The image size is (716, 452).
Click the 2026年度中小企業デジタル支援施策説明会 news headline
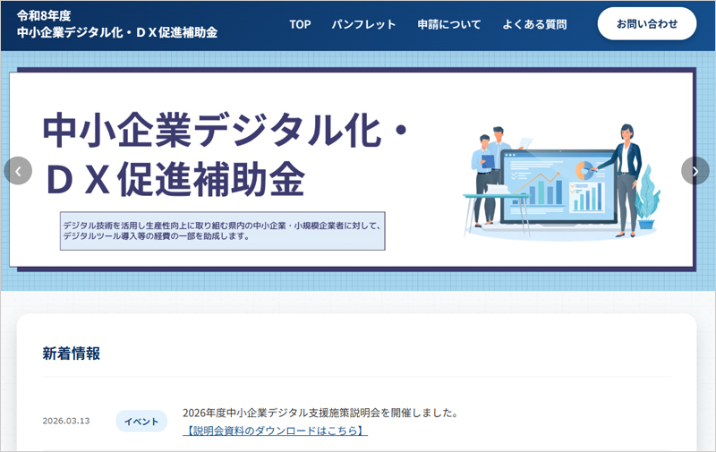tap(320, 414)
